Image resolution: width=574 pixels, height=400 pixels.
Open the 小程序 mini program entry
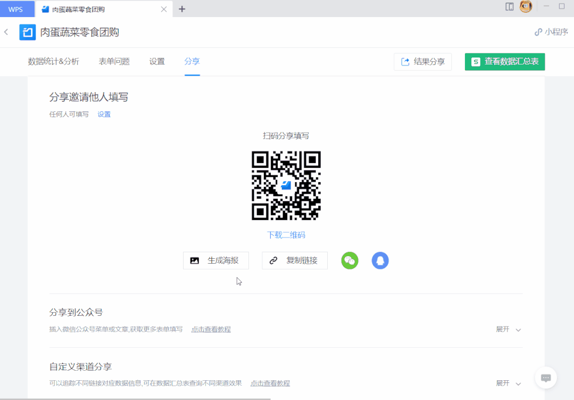pos(551,32)
